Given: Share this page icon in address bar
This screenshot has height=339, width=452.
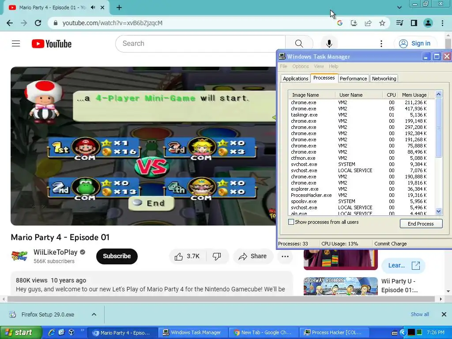Looking at the screenshot, I should click(368, 23).
